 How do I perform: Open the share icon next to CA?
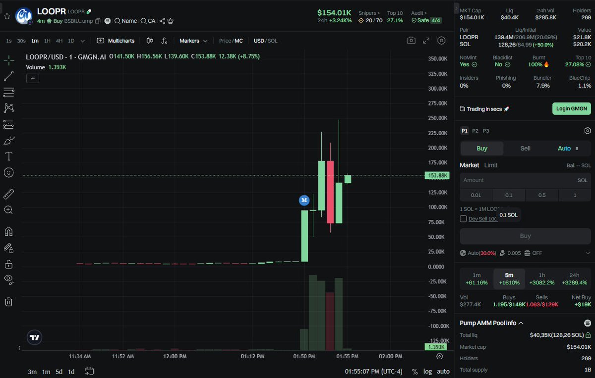tap(162, 21)
